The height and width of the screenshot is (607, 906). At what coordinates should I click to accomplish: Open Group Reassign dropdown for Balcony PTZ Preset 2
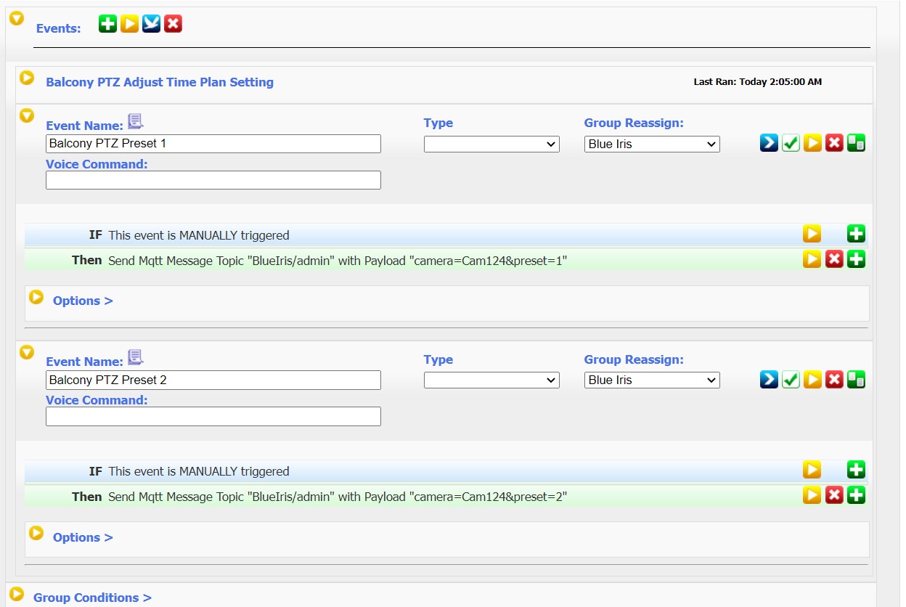pos(651,380)
